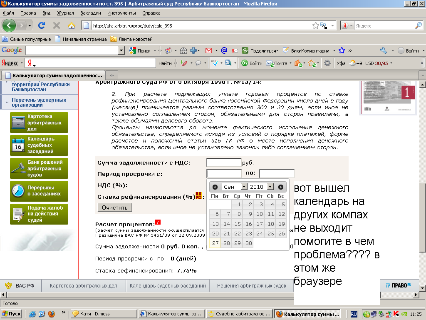Click the Yandex toolbar gear settings icon
The height and width of the screenshot is (320, 426).
click(x=327, y=63)
